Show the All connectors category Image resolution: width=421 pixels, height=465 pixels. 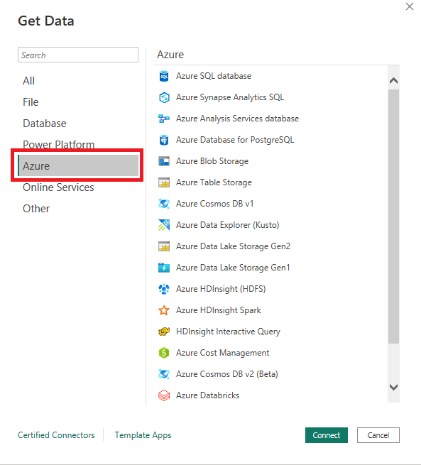pos(29,81)
